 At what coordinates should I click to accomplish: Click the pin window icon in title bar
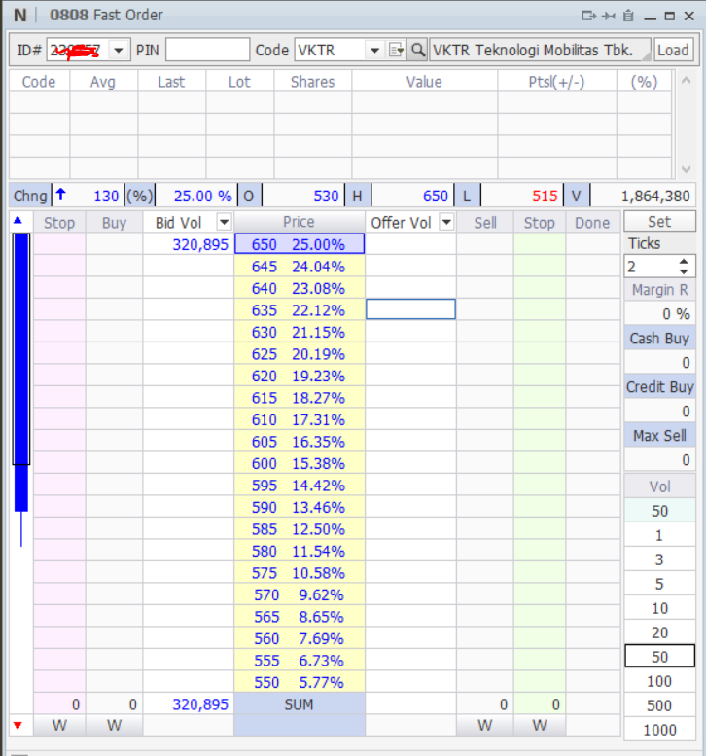click(x=609, y=16)
